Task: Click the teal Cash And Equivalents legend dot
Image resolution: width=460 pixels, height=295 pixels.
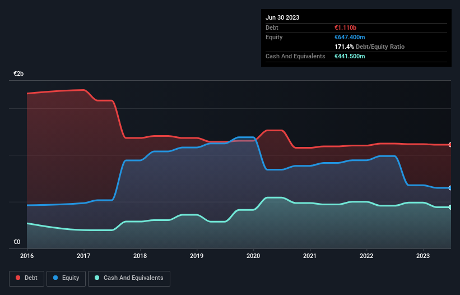Action: coord(97,278)
